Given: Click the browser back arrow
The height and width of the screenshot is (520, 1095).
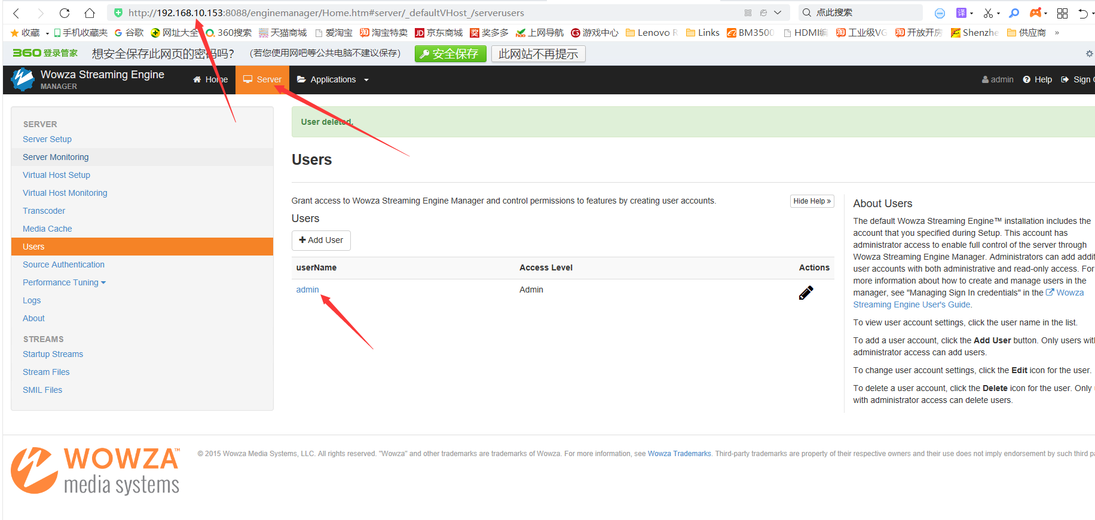Looking at the screenshot, I should point(17,13).
